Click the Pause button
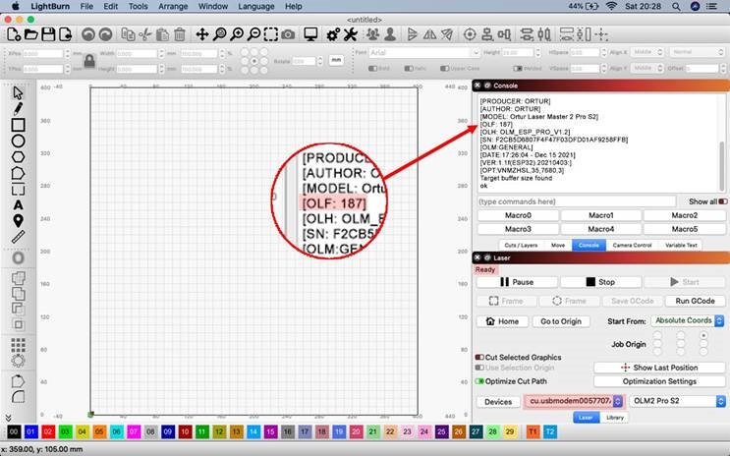The image size is (730, 456). click(x=517, y=282)
